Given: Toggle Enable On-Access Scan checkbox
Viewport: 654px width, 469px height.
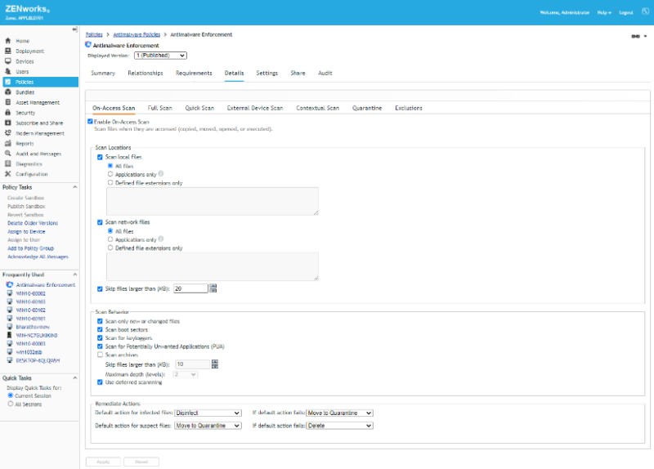Looking at the screenshot, I should point(90,121).
